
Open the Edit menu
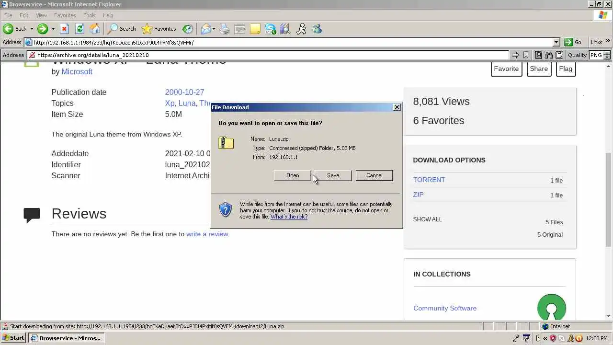tap(24, 15)
